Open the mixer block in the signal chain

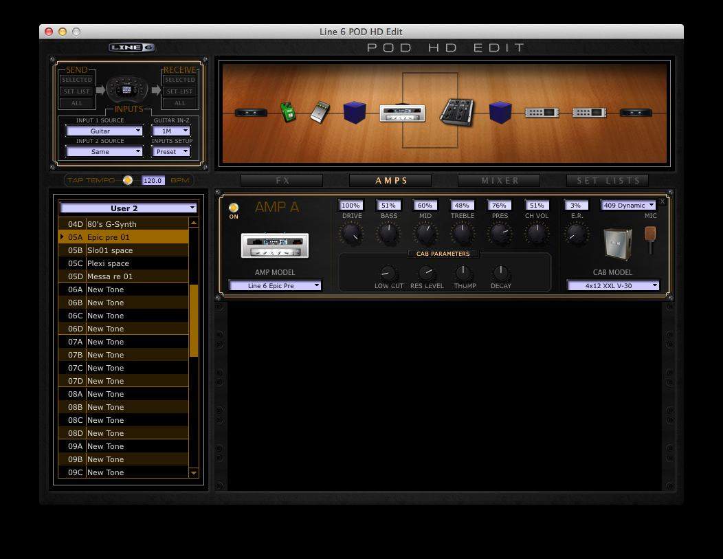click(x=456, y=112)
